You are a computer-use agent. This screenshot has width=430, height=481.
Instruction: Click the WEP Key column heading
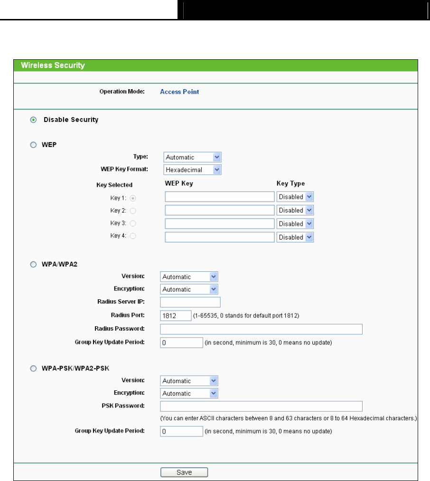pyautogui.click(x=179, y=184)
